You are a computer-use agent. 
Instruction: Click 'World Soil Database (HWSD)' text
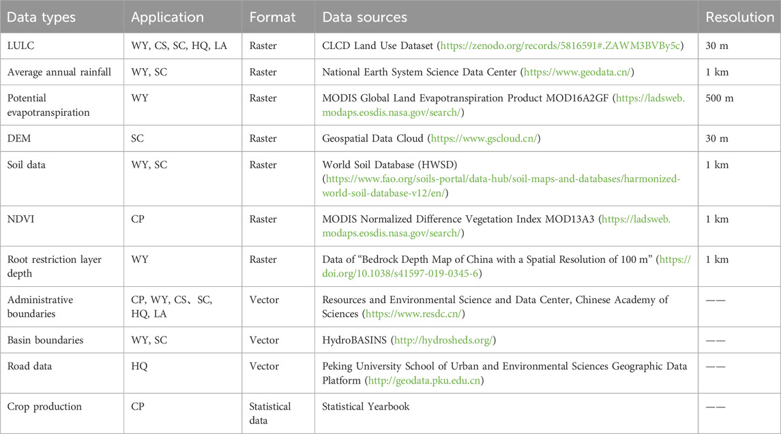[389, 165]
